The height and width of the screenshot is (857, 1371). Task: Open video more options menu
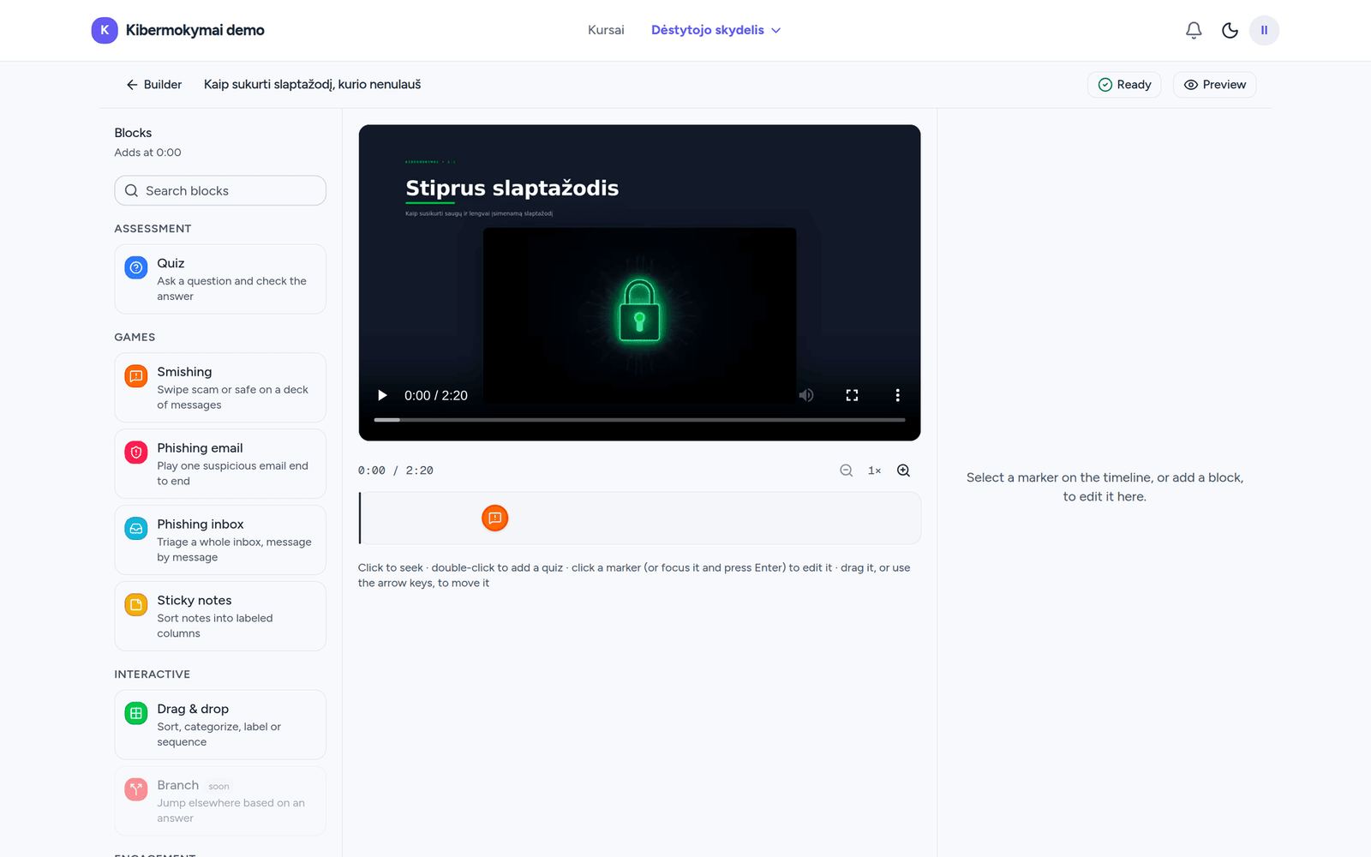(897, 395)
